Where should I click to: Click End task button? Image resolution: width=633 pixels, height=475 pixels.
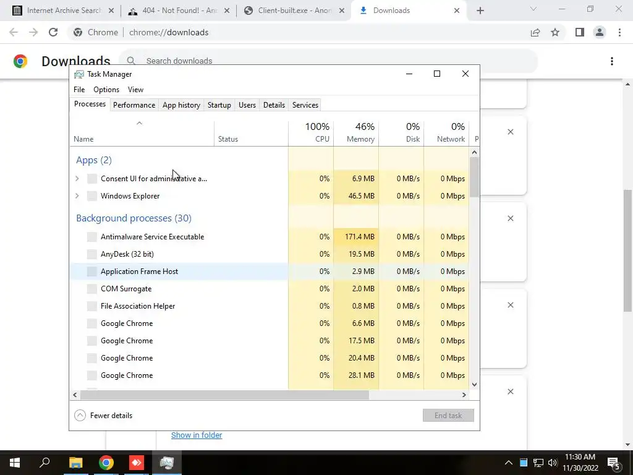pyautogui.click(x=448, y=415)
